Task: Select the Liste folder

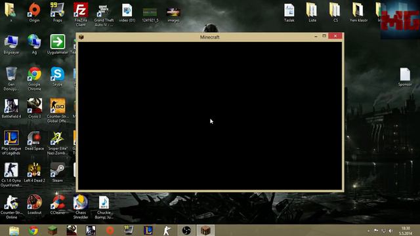Action: pyautogui.click(x=312, y=12)
